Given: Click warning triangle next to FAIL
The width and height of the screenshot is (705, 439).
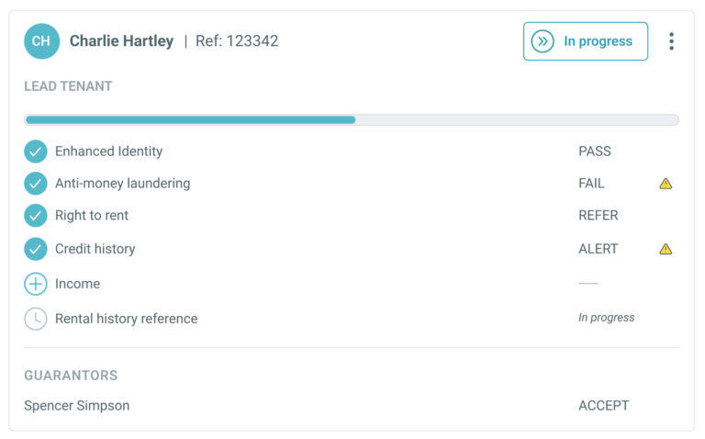Looking at the screenshot, I should point(666,184).
